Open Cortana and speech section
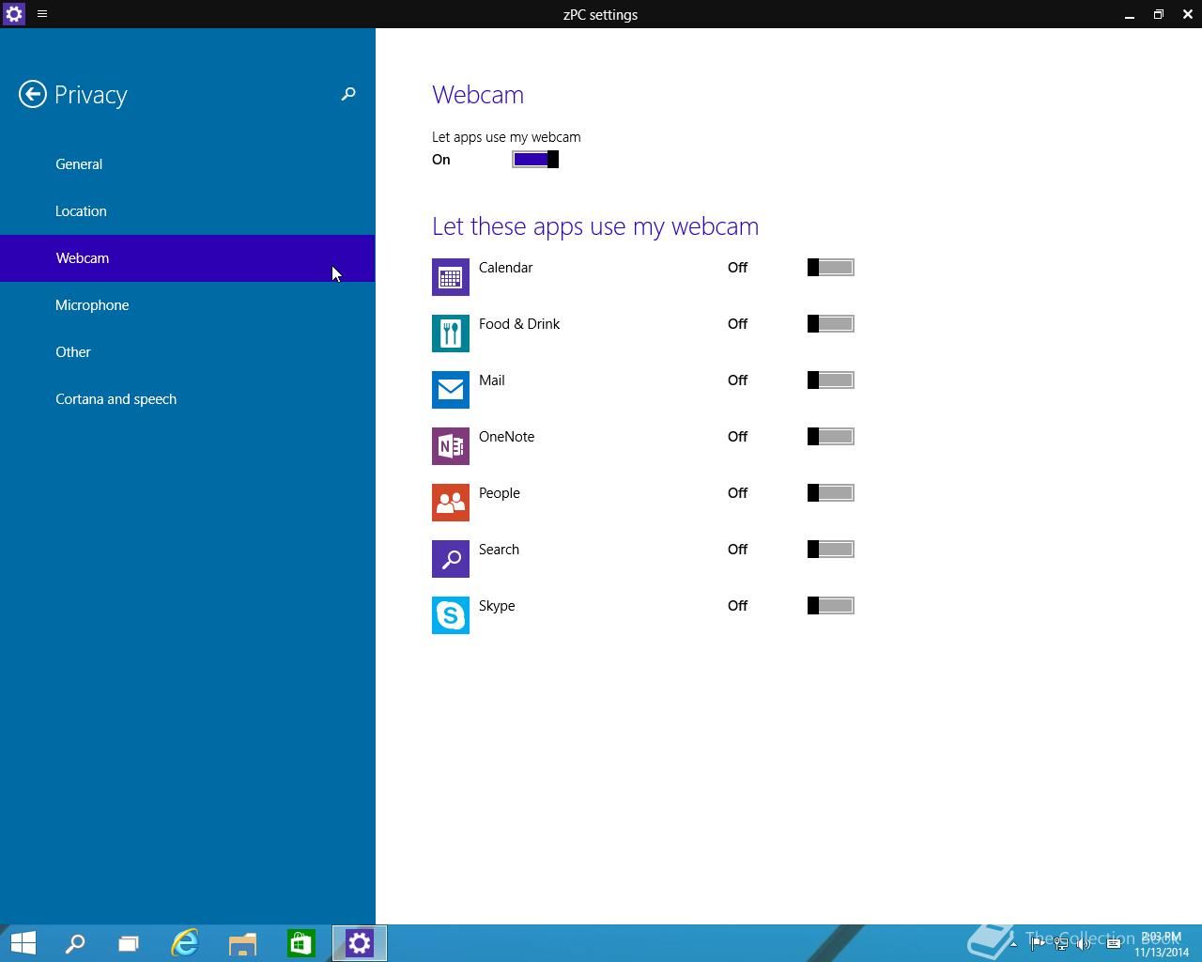 point(188,399)
